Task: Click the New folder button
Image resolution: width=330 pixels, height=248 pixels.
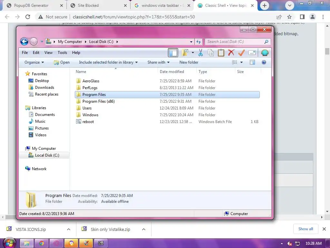Action: [189, 62]
